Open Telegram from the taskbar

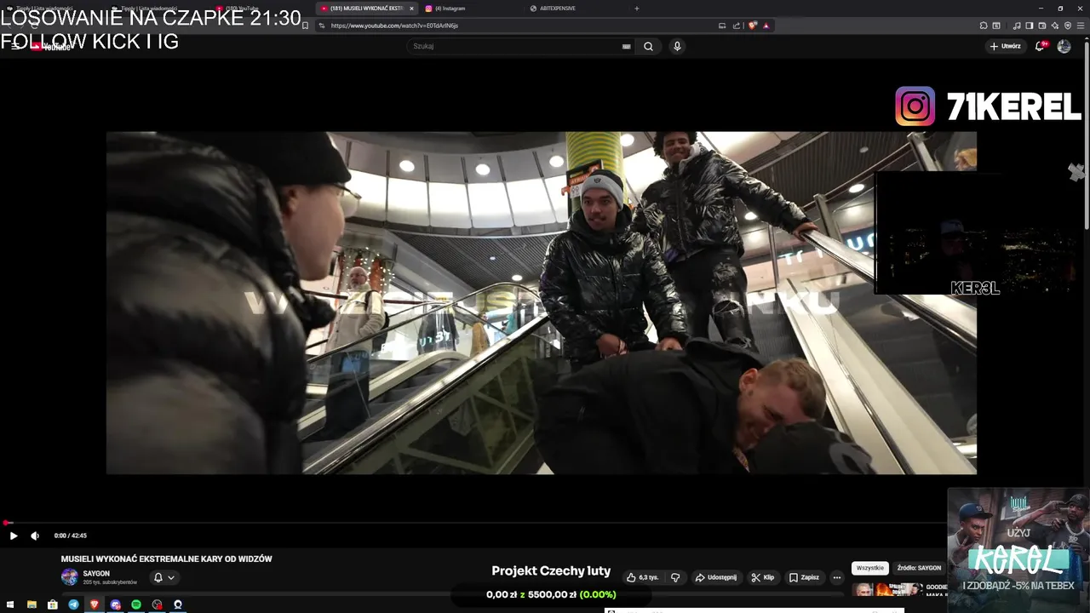(x=73, y=604)
